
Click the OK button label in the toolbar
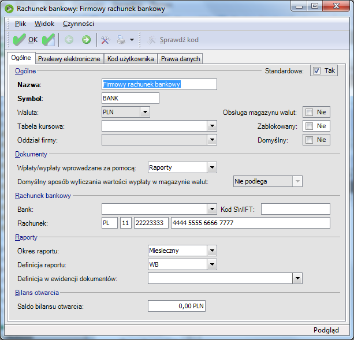tap(33, 40)
